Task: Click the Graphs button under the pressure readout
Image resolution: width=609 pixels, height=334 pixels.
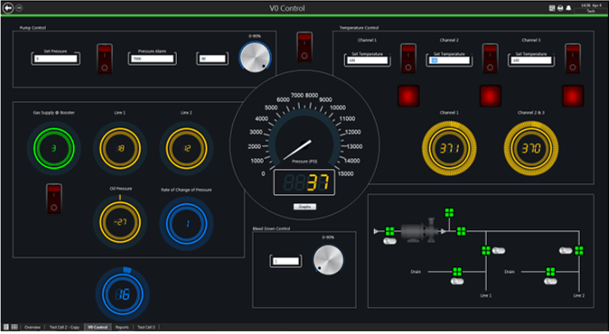Action: 304,207
